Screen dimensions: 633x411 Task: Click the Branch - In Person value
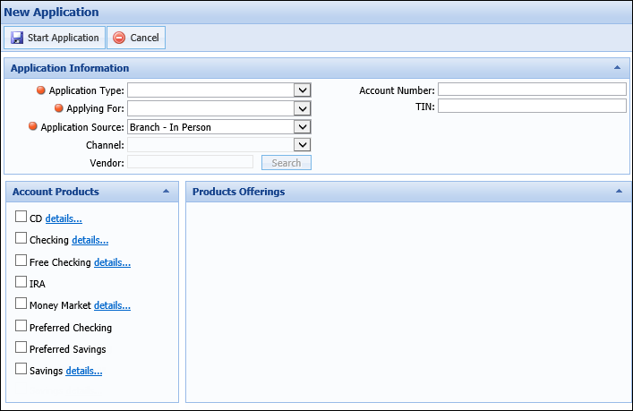[170, 127]
